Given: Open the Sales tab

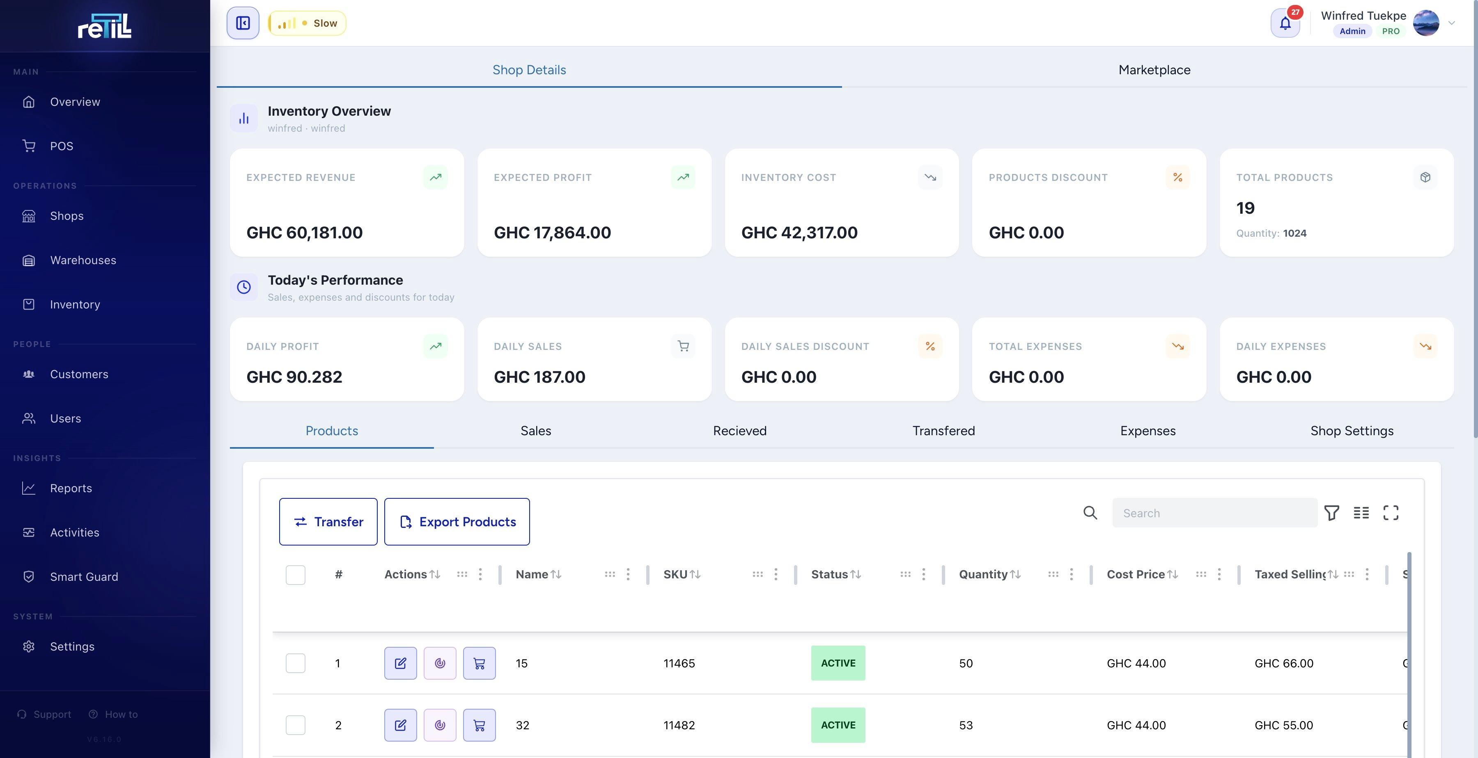Looking at the screenshot, I should click(536, 431).
